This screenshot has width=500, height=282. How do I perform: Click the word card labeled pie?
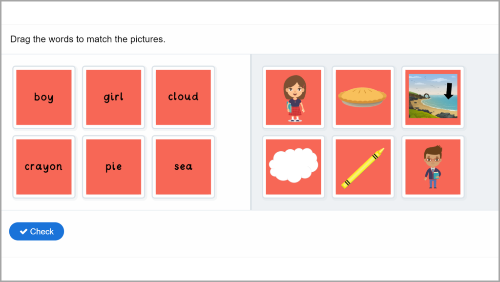[113, 166]
